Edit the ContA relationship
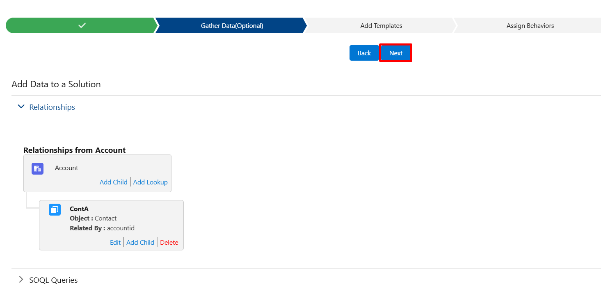The image size is (601, 300). [x=115, y=242]
